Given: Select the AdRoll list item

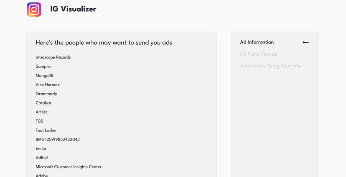Looking at the screenshot, I should pos(42,158).
